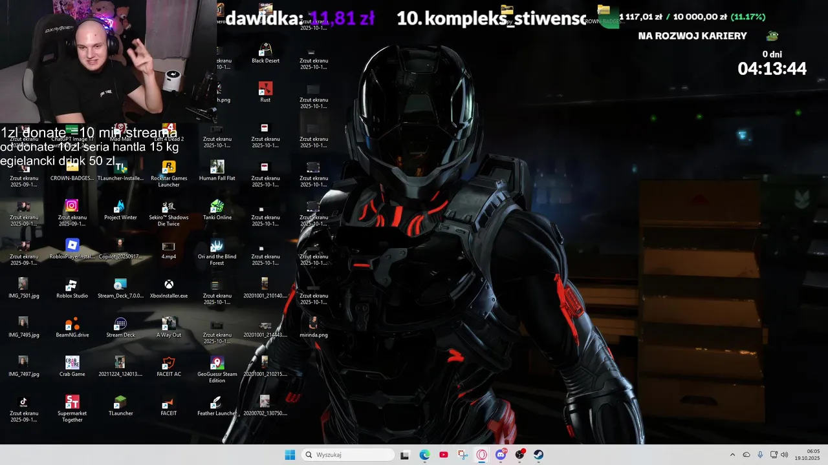Open the A Way Out game shortcut
Screen dimensions: 828x465
click(x=169, y=328)
